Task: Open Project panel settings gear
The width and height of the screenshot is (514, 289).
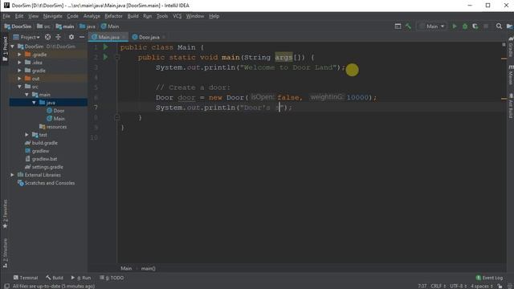Action: coord(71,37)
